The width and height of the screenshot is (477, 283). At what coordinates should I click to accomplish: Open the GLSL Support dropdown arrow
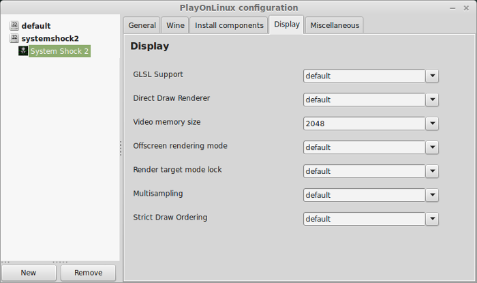(432, 76)
